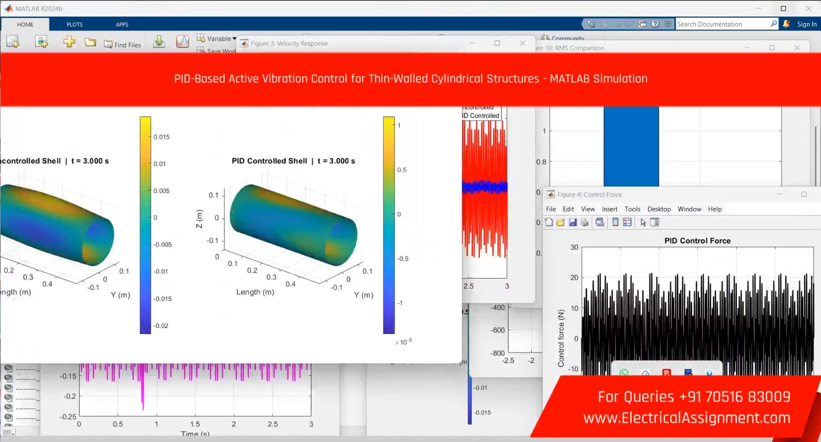
Task: Click the copy icon in quick access toolbar
Action: pyautogui.click(x=591, y=24)
